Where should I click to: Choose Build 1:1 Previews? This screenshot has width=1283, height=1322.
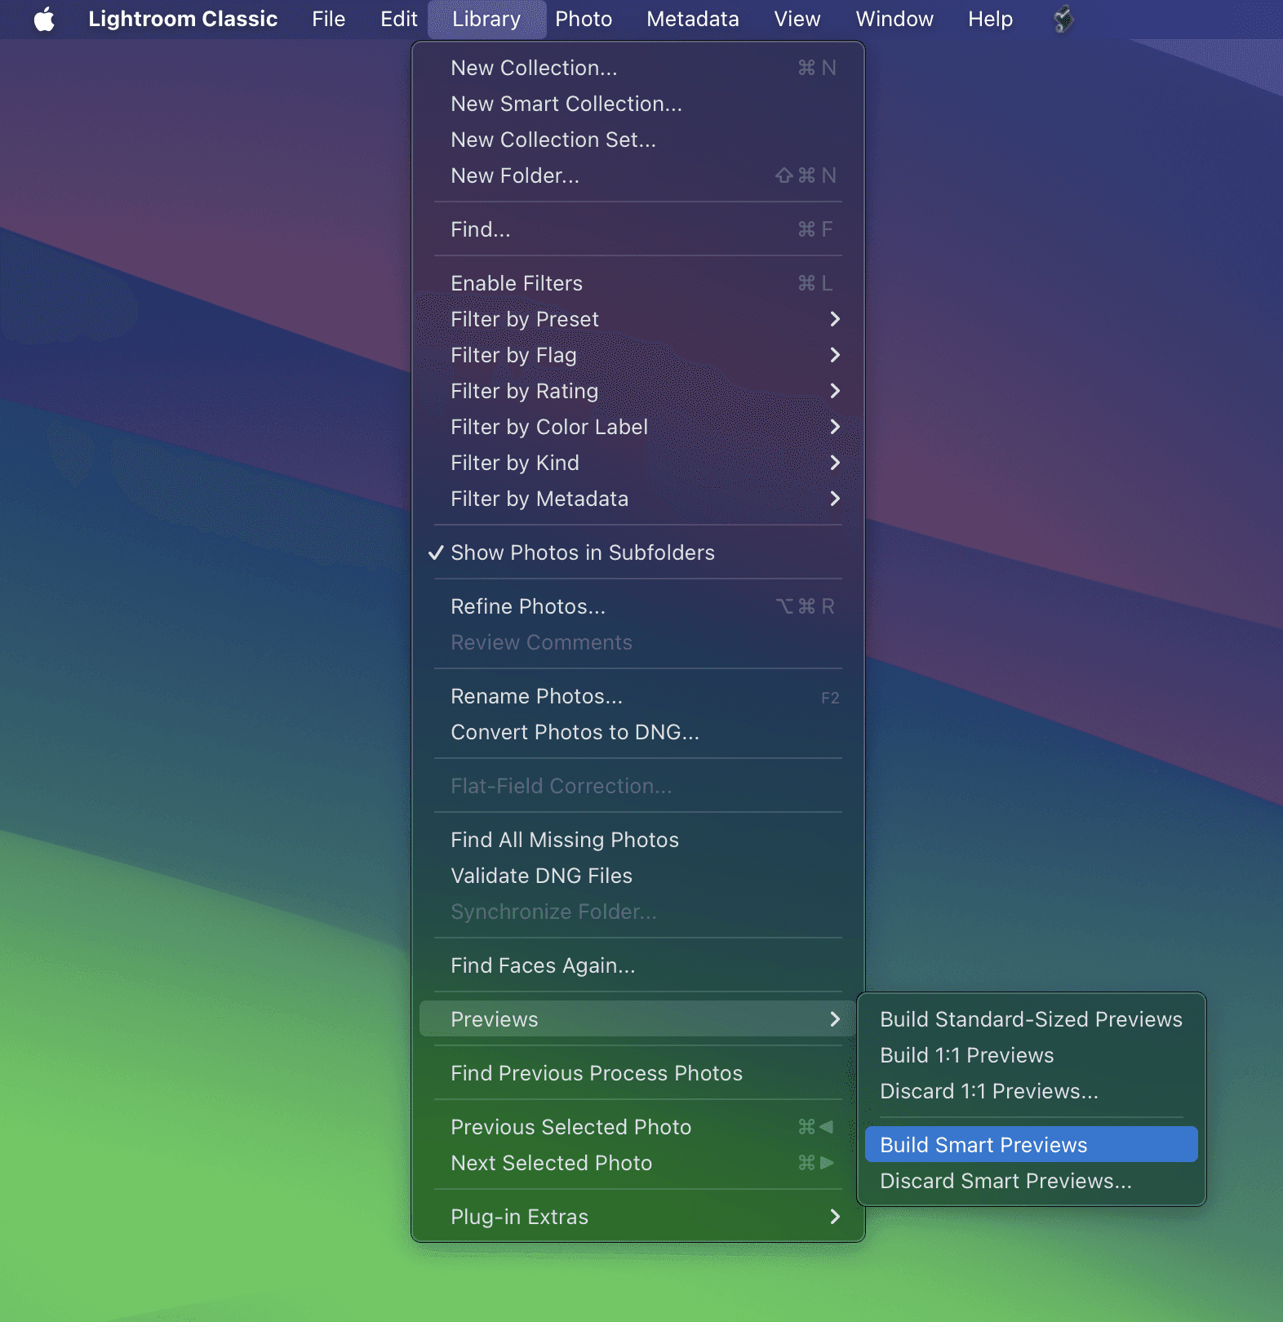pos(1032,1055)
